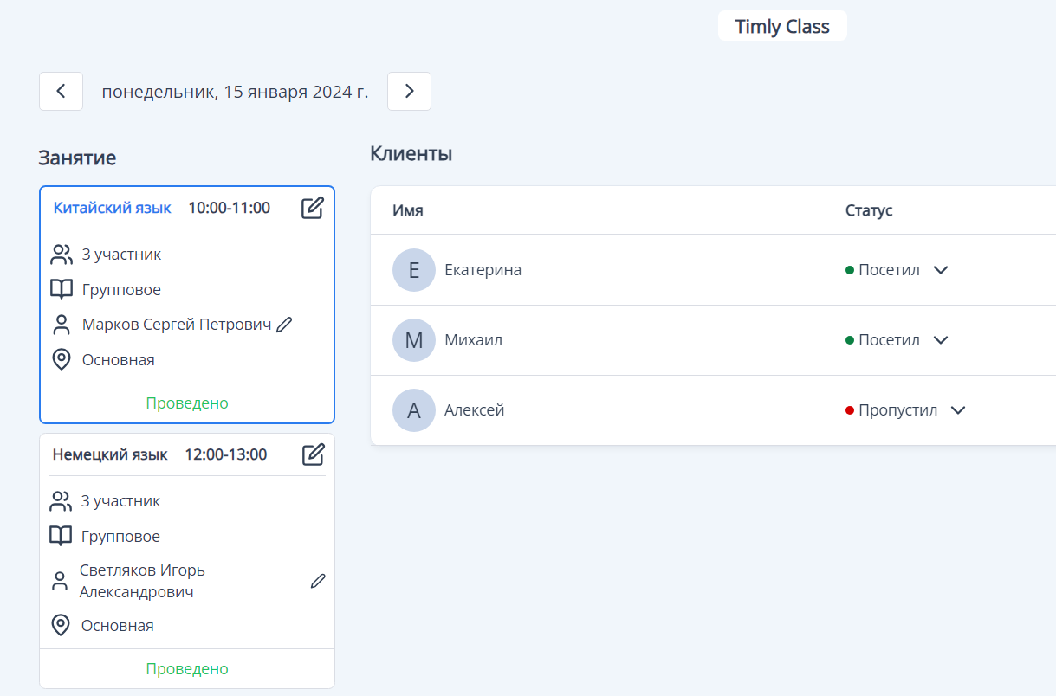Open Михаил's attendance status dropdown

pos(941,339)
